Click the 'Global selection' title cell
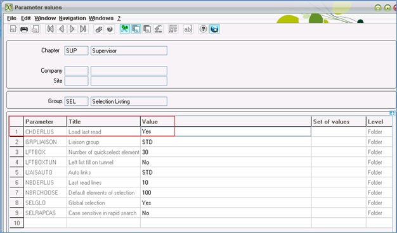Viewport: 397px width, 233px height. [x=104, y=203]
